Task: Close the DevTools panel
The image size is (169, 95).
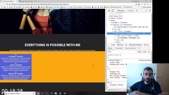Action: 150,11
